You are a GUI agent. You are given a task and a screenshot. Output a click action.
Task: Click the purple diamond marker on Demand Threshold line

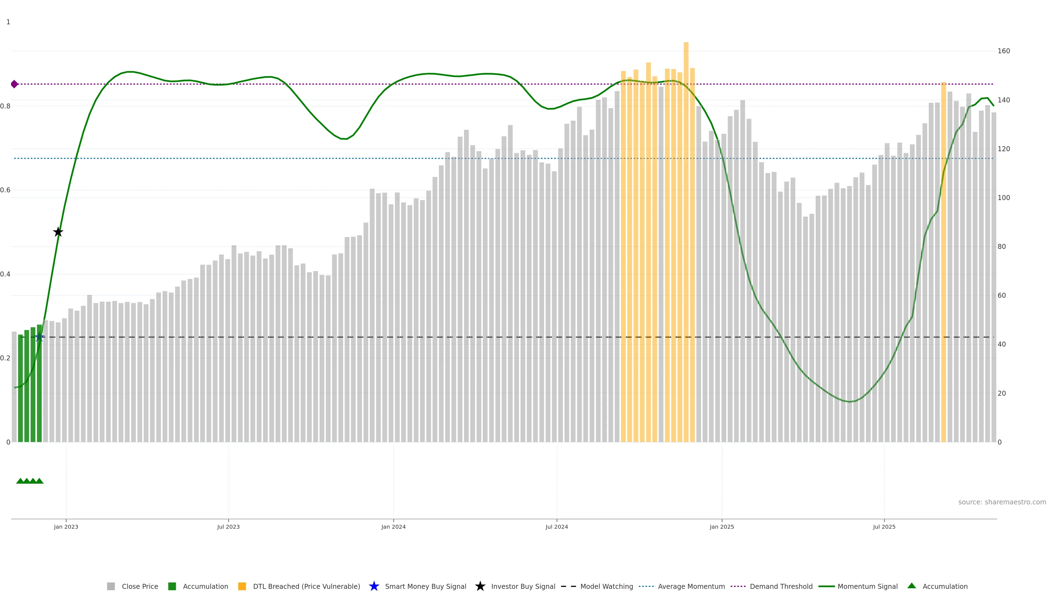coord(14,84)
